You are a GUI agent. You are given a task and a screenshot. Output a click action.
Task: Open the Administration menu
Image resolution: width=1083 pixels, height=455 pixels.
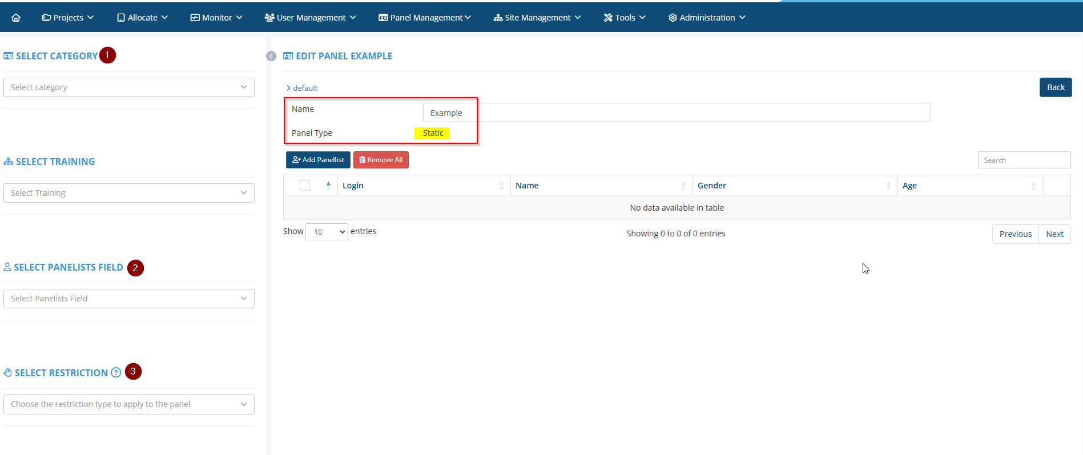point(707,18)
